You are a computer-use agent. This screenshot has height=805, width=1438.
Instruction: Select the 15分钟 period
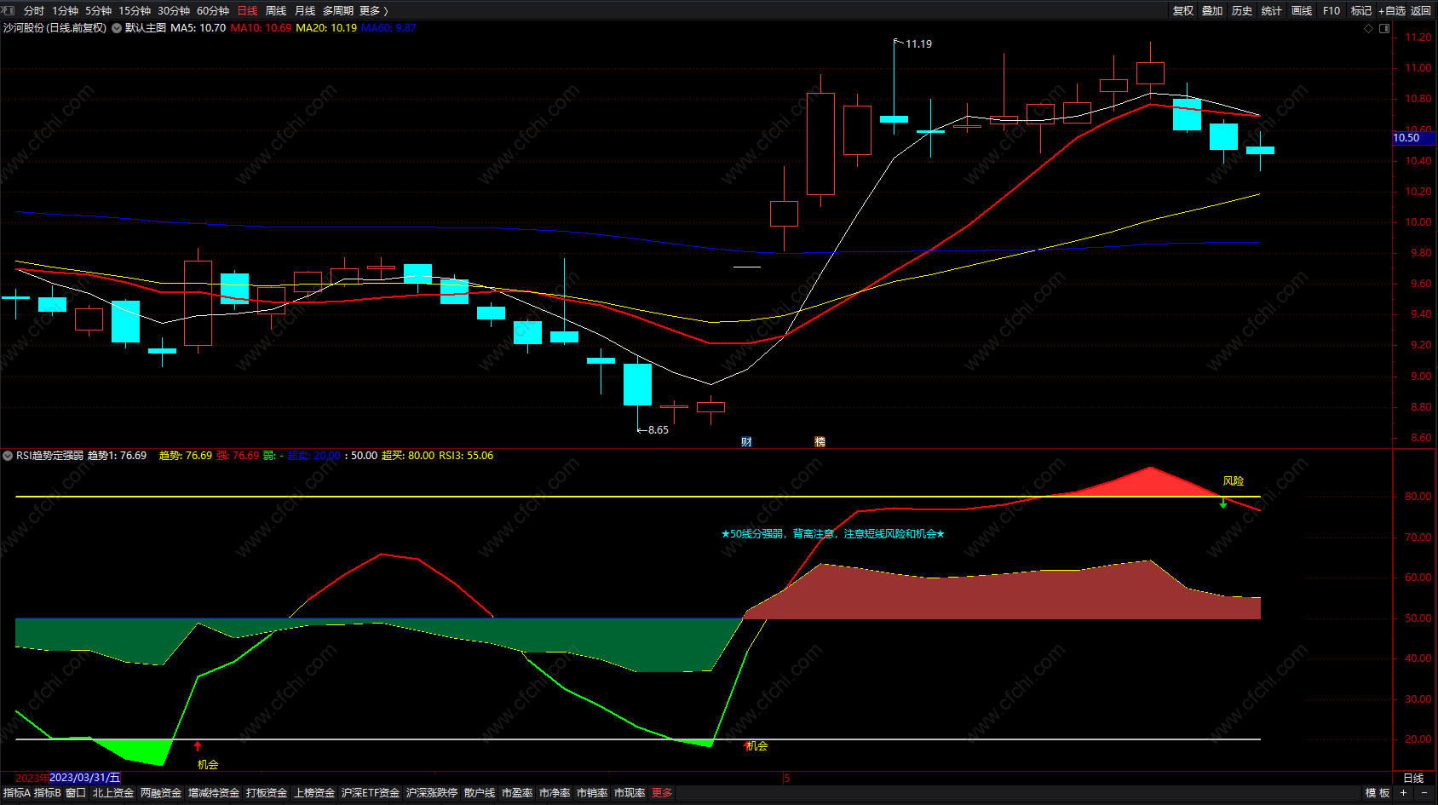pos(135,11)
